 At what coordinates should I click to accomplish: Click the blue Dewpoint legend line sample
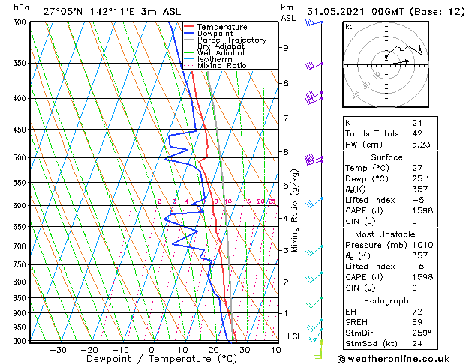pyautogui.click(x=188, y=34)
